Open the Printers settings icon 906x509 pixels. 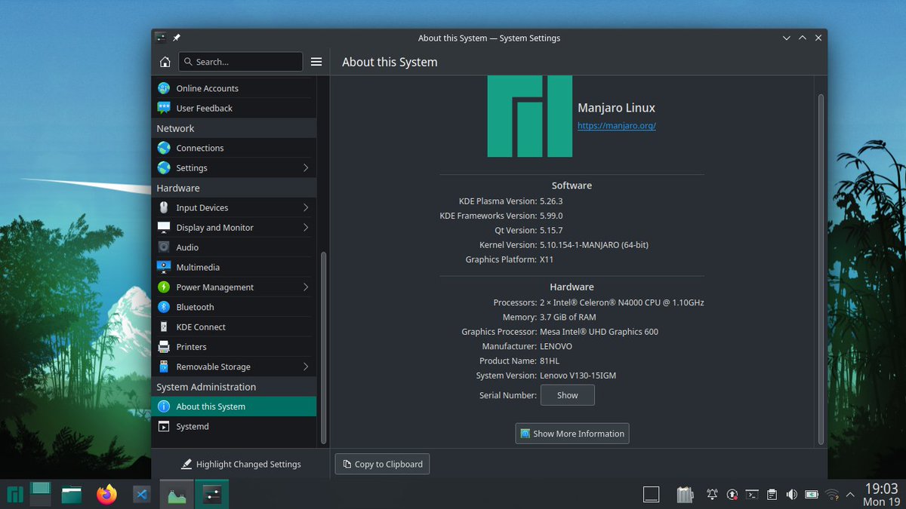click(164, 347)
